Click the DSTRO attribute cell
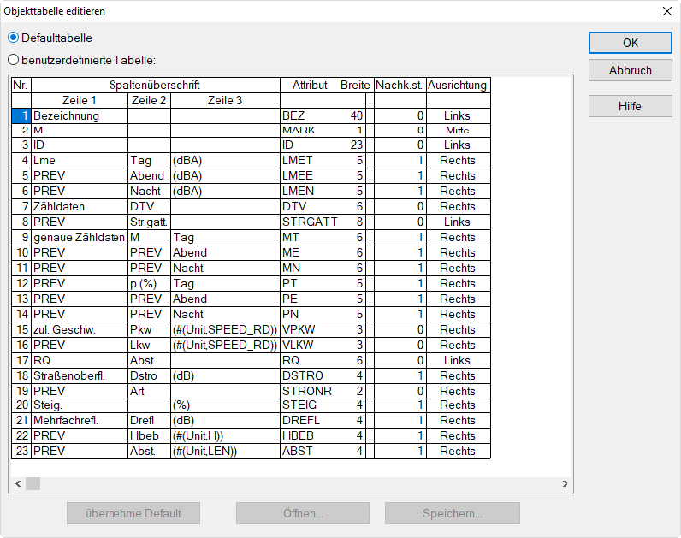The width and height of the screenshot is (681, 538). click(323, 376)
